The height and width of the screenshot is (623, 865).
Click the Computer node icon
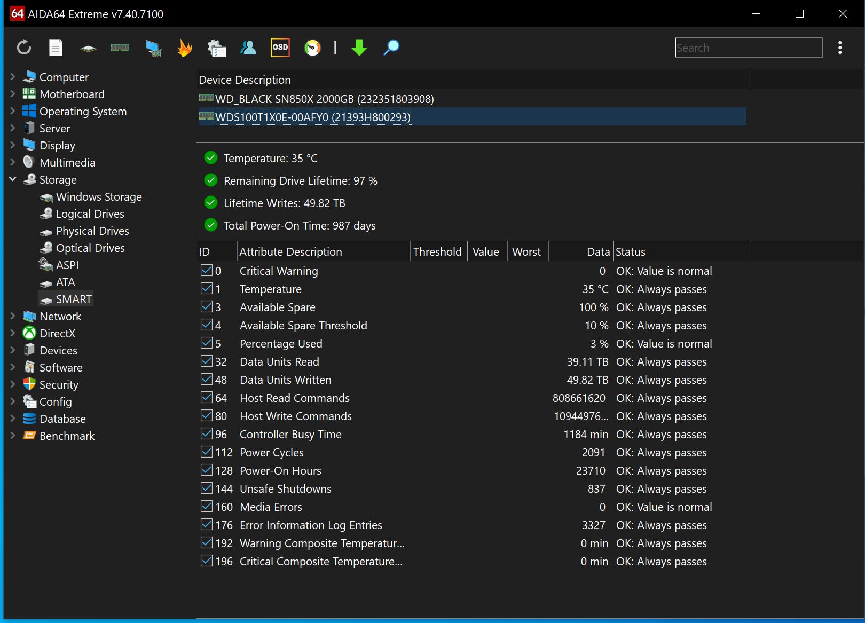tap(29, 77)
